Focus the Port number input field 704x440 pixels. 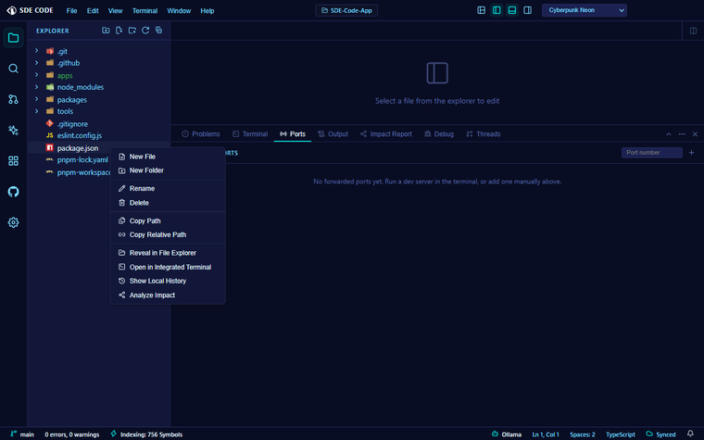651,153
